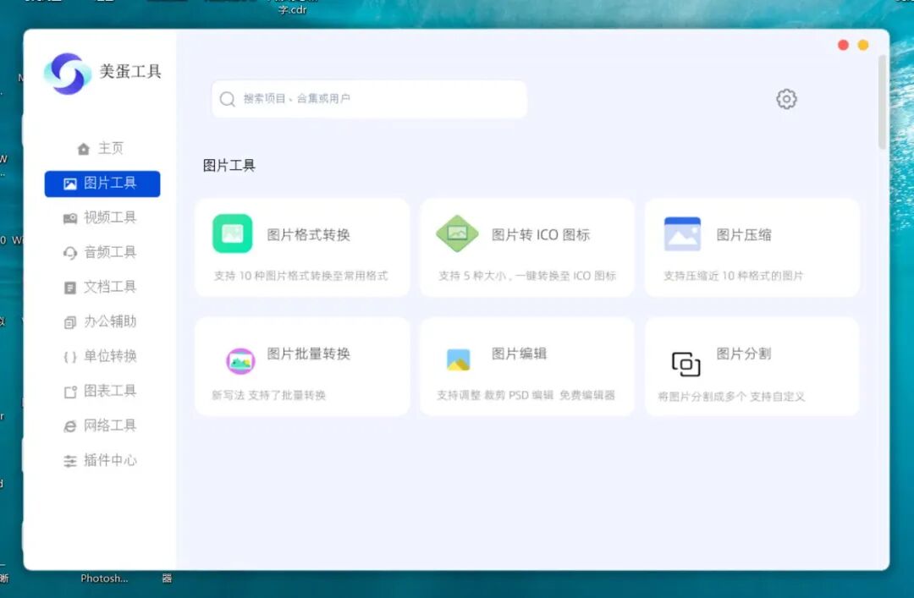The height and width of the screenshot is (598, 914).
Task: Click the camera icon beside 视频工具
Action: click(70, 218)
